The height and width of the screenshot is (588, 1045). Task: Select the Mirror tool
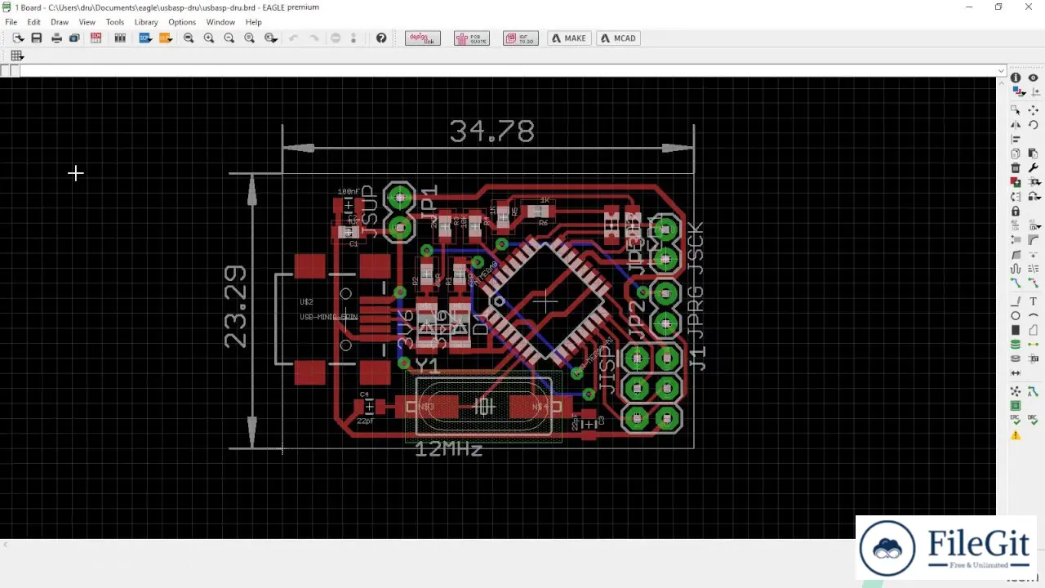tap(1016, 125)
